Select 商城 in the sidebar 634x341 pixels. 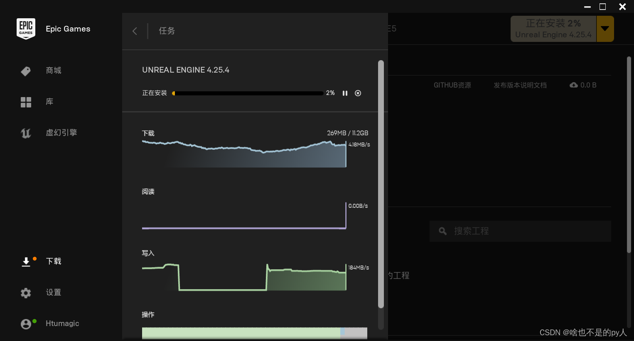point(54,71)
